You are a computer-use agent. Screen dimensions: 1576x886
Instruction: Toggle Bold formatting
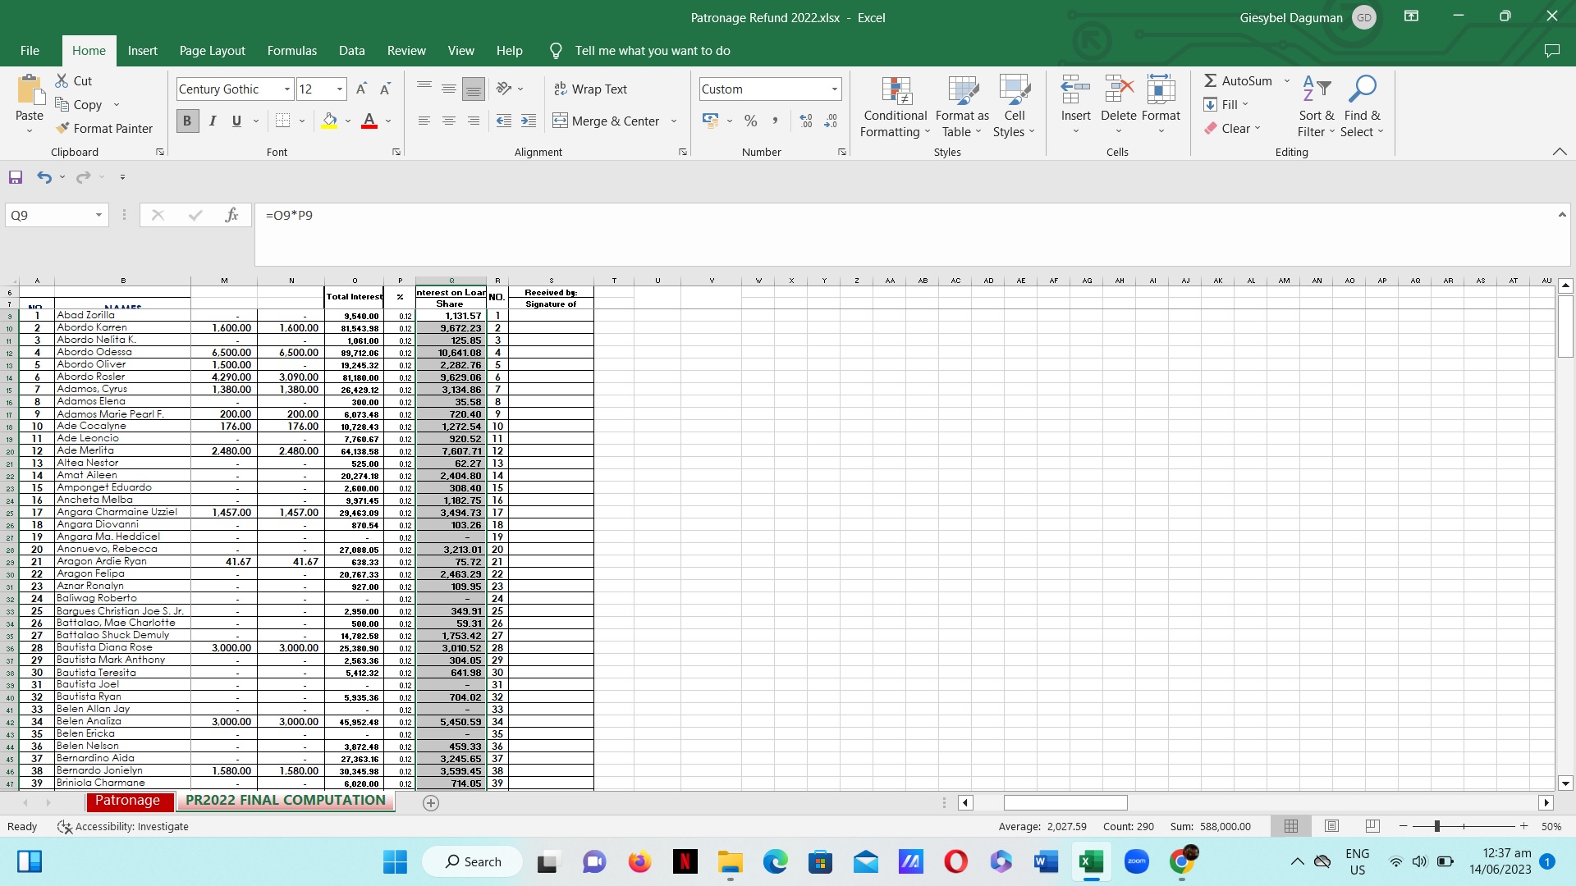tap(187, 121)
